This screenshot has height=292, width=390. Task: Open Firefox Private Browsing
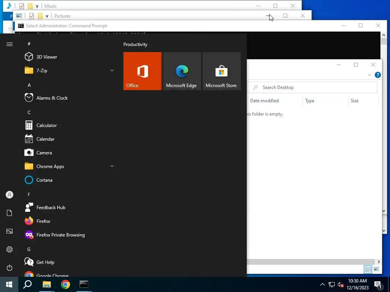point(70,235)
